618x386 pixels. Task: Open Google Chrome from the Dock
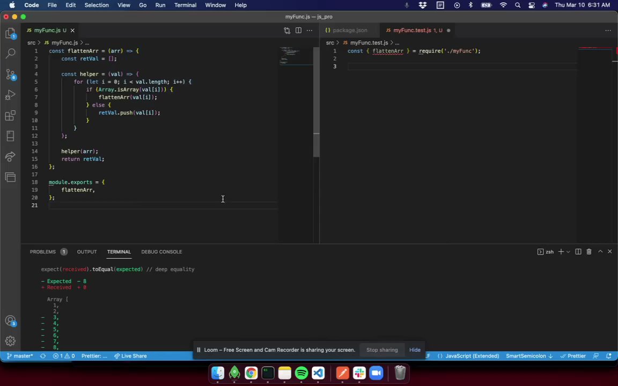point(251,373)
